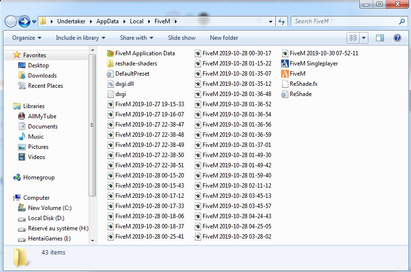The height and width of the screenshot is (272, 411).
Task: Click the Back navigation arrow button
Action: pyautogui.click(x=11, y=21)
